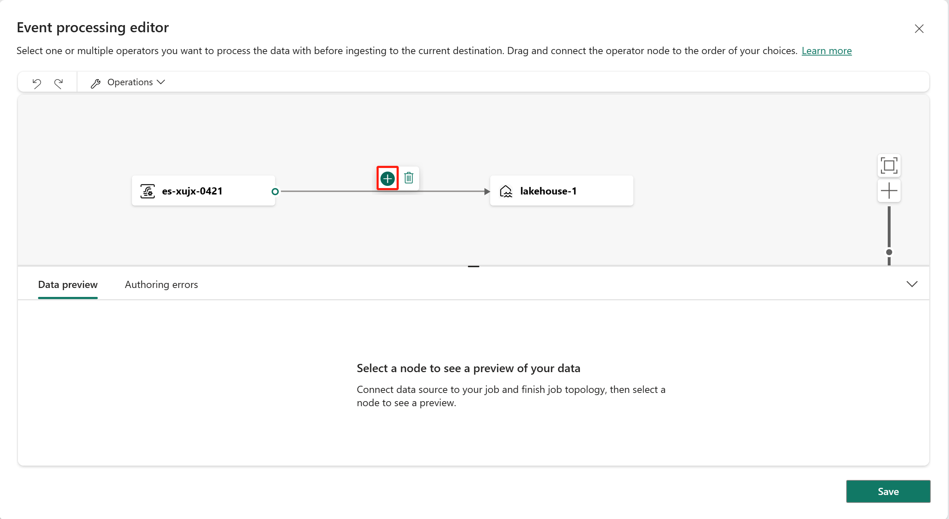Click the wrench Operations icon
Viewport: 949px width, 519px height.
pyautogui.click(x=95, y=82)
